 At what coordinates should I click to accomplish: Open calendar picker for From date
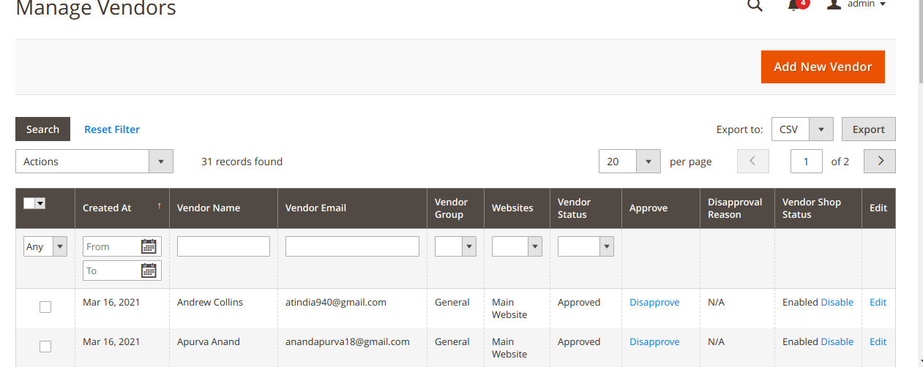(149, 246)
